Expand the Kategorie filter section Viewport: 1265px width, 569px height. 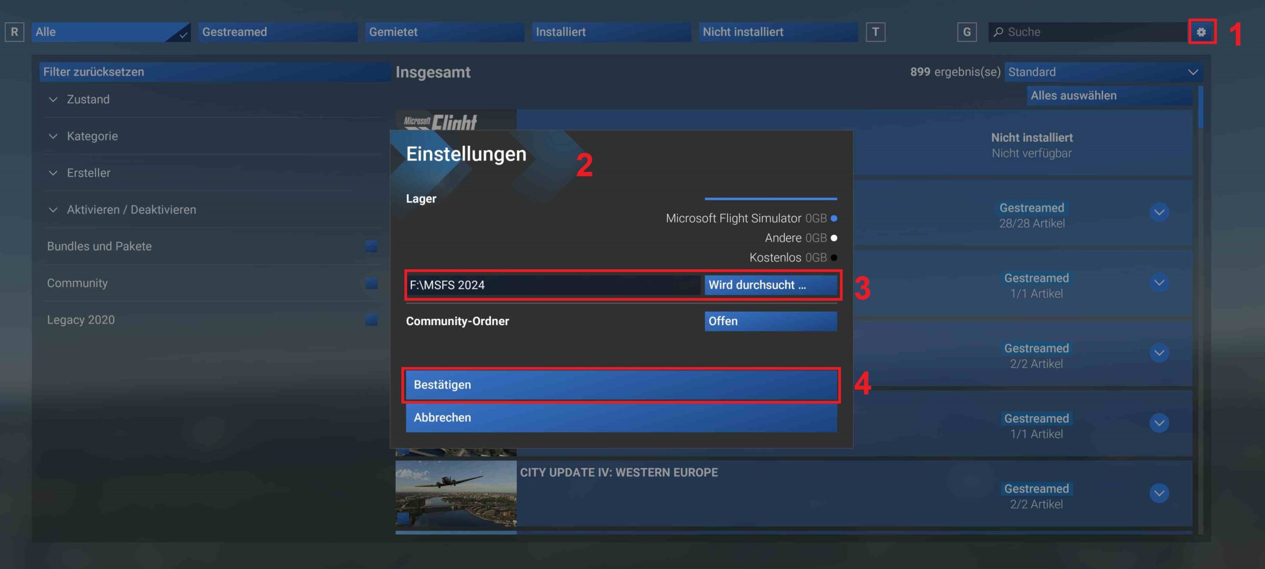coord(92,136)
